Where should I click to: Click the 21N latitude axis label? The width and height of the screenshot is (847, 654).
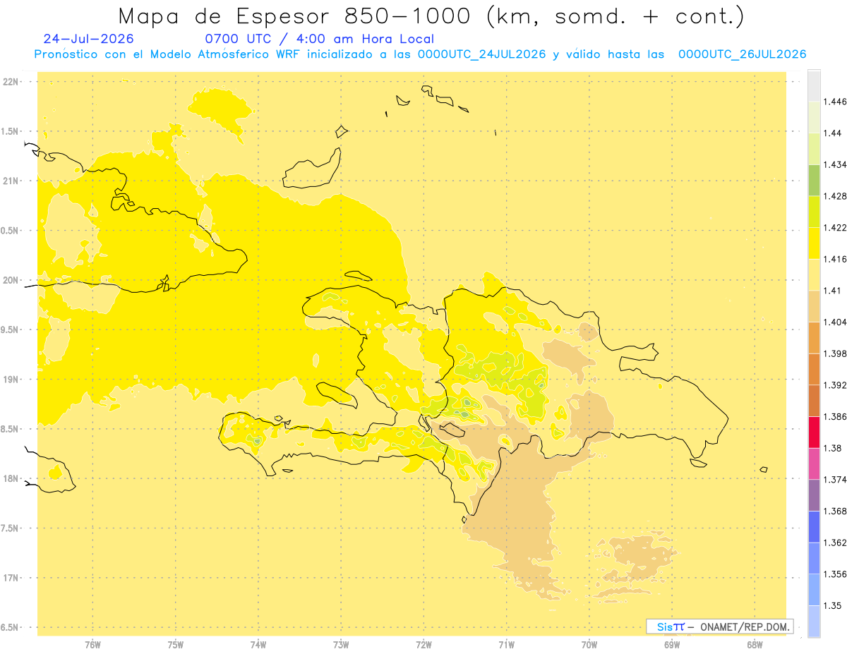pyautogui.click(x=11, y=181)
